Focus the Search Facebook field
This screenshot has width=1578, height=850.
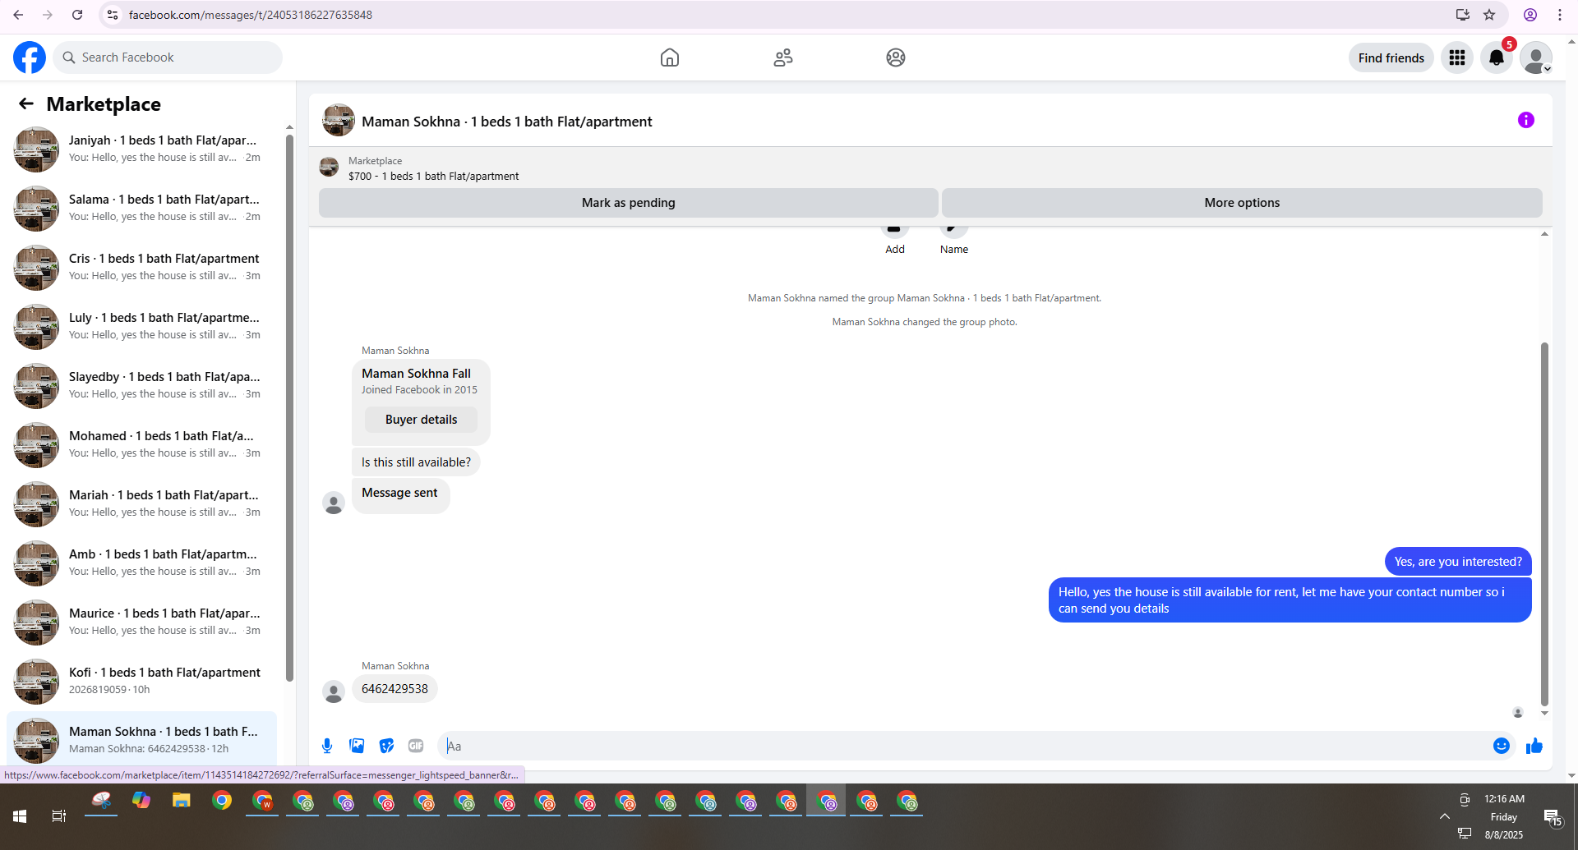pyautogui.click(x=168, y=57)
